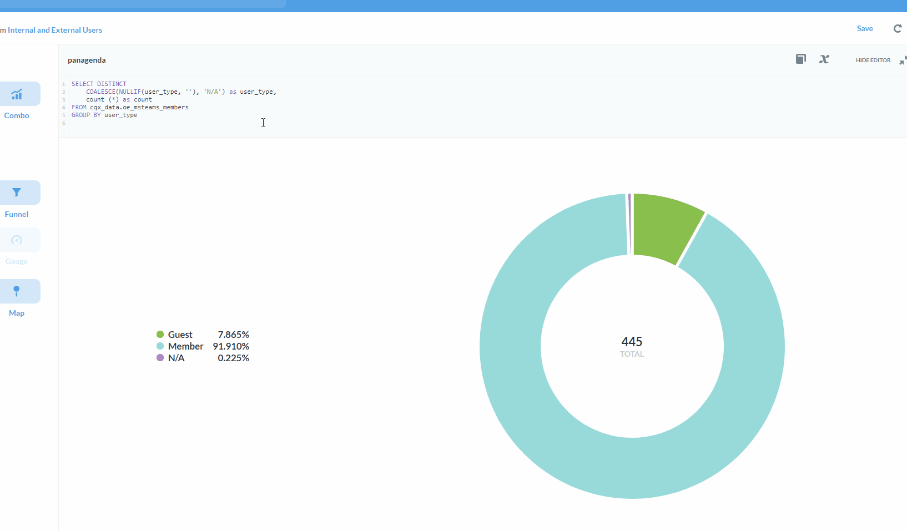Toggle the Guest series in the legend

tap(179, 335)
